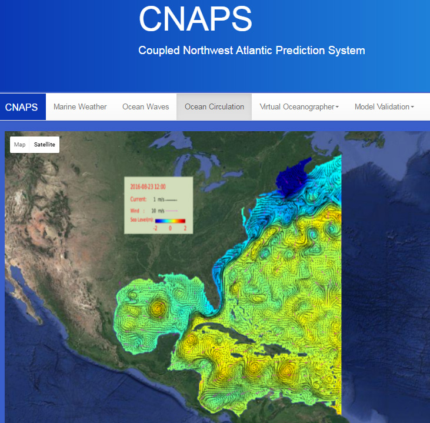The width and height of the screenshot is (430, 423).
Task: Switch to Map view
Action: coord(20,144)
